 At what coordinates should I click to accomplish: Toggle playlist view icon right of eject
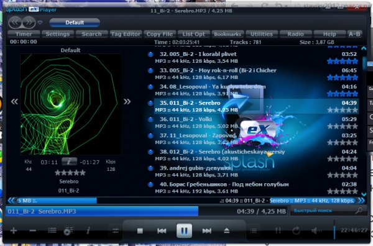click(x=254, y=231)
